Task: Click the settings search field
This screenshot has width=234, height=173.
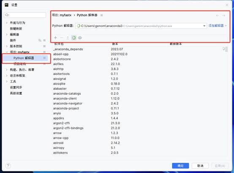Action: (25, 15)
